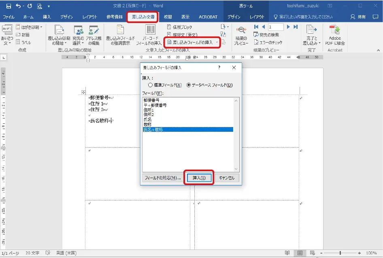The image size is (383, 258).
Task: Switch to the ACROBAT tab
Action: pos(208,17)
